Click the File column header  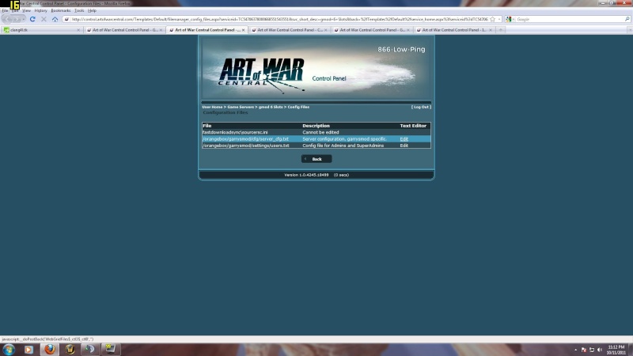coord(207,126)
